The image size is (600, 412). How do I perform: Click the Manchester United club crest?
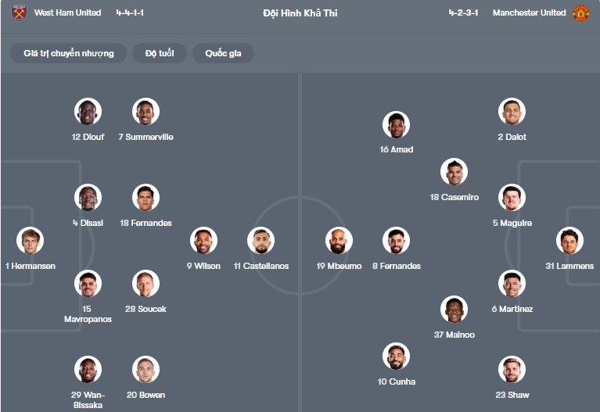[580, 13]
